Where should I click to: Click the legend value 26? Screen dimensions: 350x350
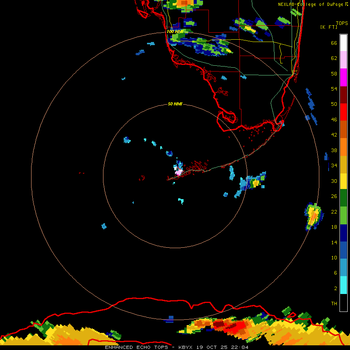pos(334,196)
